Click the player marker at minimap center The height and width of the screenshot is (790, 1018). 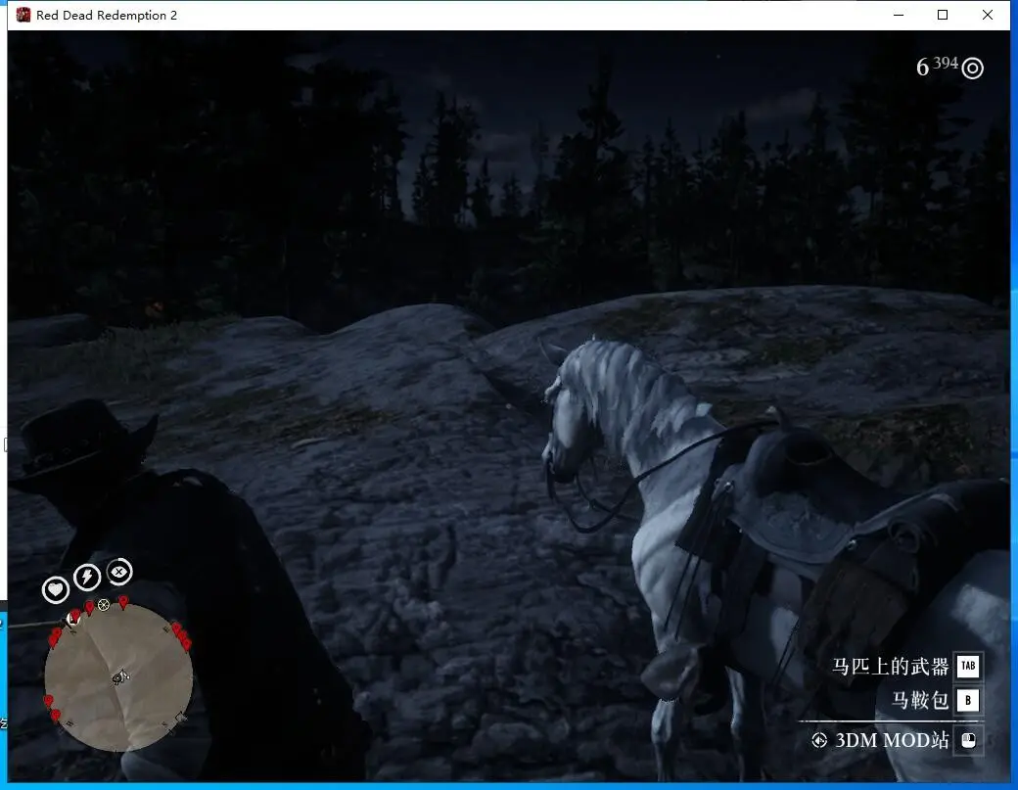point(120,677)
